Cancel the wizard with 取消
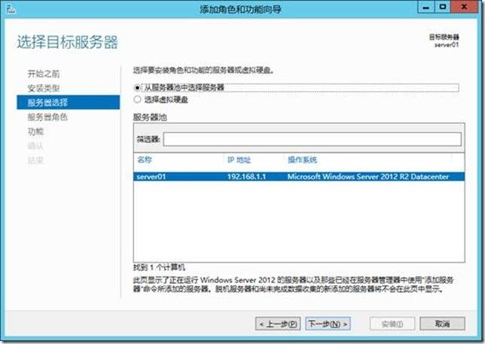This screenshot has width=485, height=344. pos(442,324)
